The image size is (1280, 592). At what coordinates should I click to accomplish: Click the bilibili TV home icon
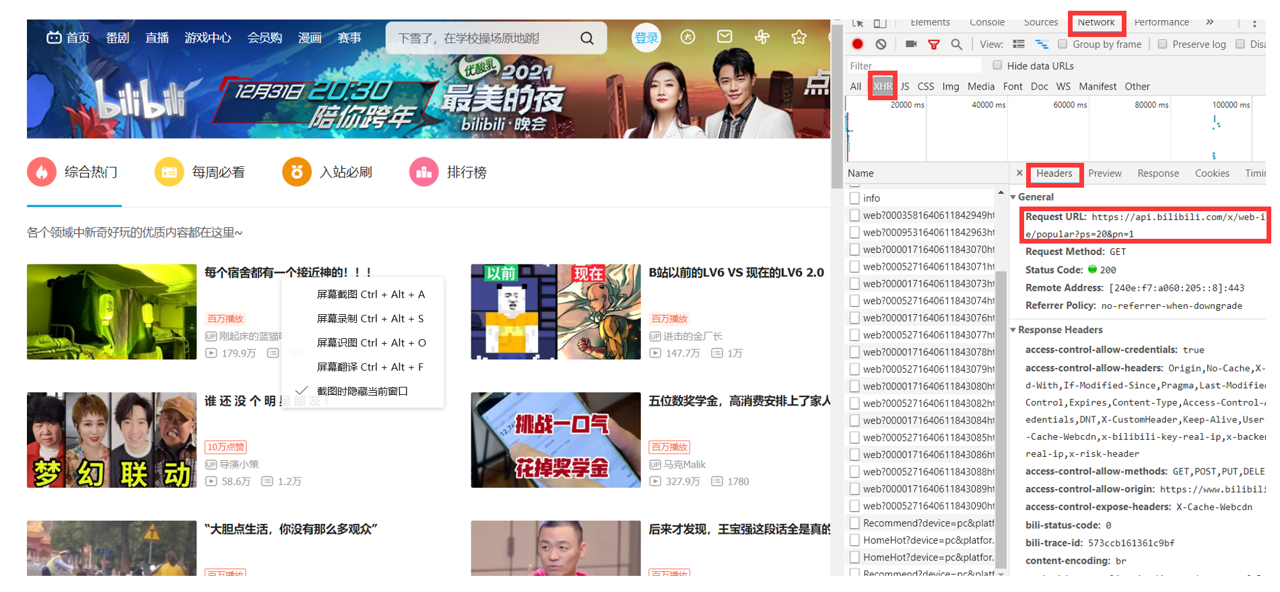click(54, 38)
